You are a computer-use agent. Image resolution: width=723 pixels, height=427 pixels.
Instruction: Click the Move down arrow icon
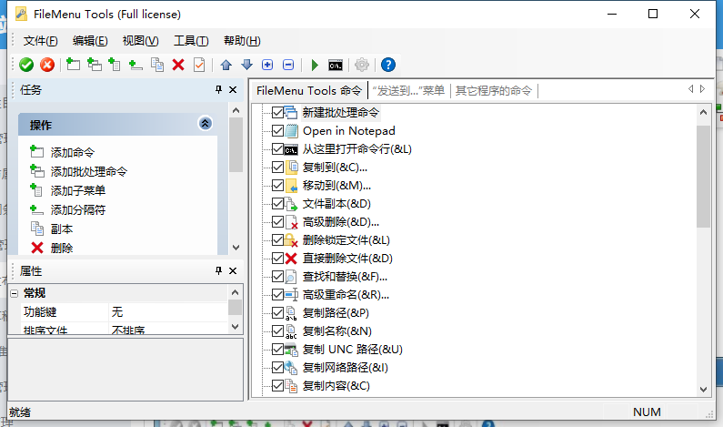click(x=247, y=65)
